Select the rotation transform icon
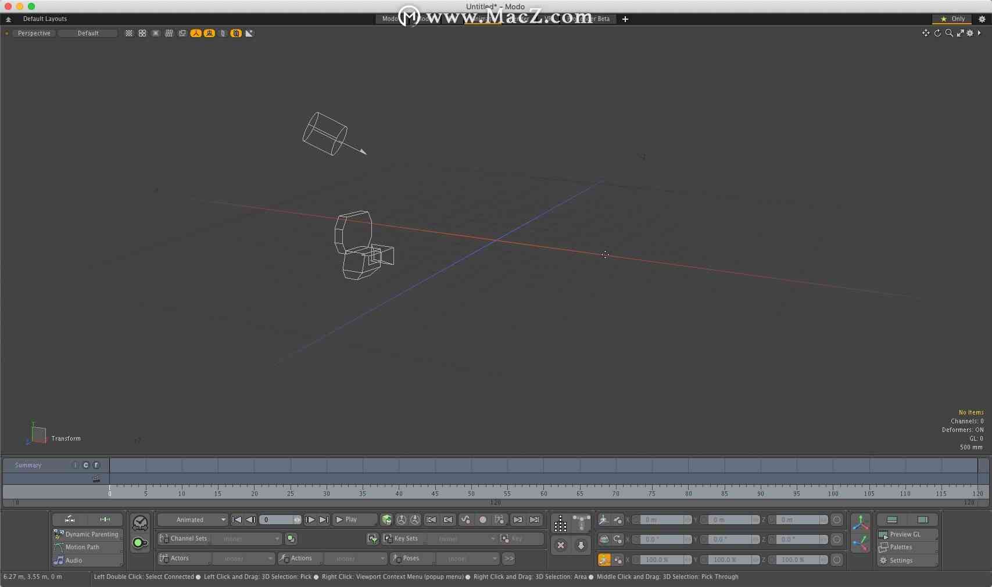The height and width of the screenshot is (587, 992). pos(604,539)
